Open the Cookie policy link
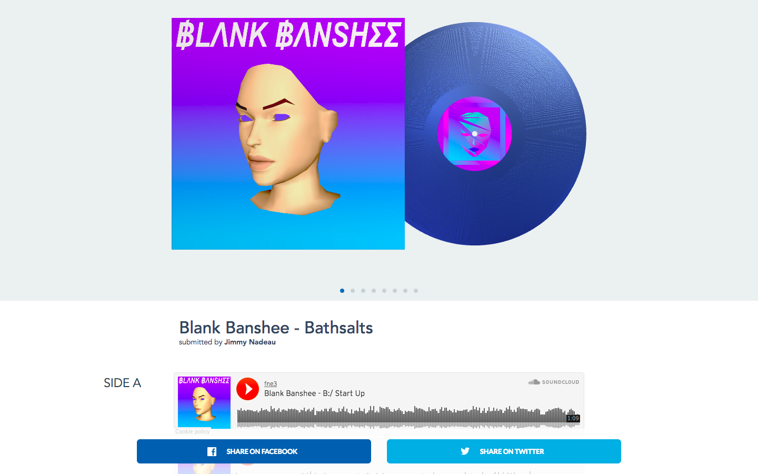 192,431
